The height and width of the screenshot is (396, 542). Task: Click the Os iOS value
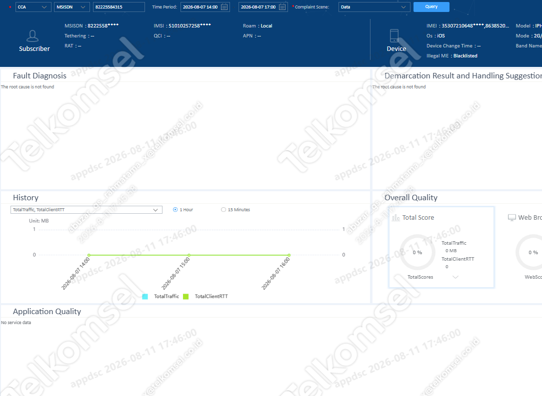coord(441,35)
